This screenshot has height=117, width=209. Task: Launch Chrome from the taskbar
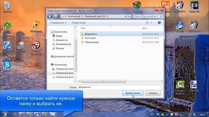click(x=30, y=114)
